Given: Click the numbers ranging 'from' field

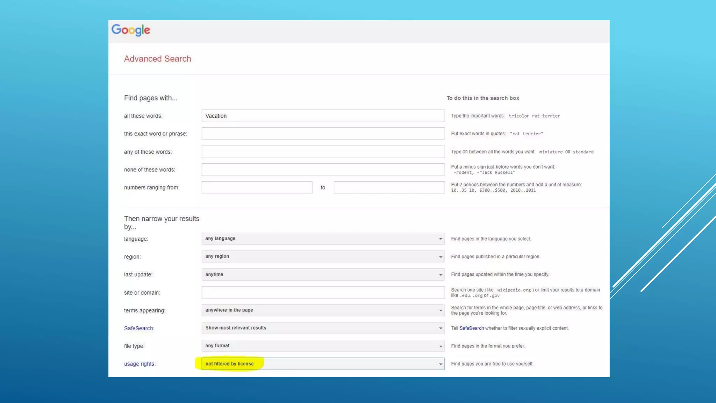Looking at the screenshot, I should [x=257, y=188].
